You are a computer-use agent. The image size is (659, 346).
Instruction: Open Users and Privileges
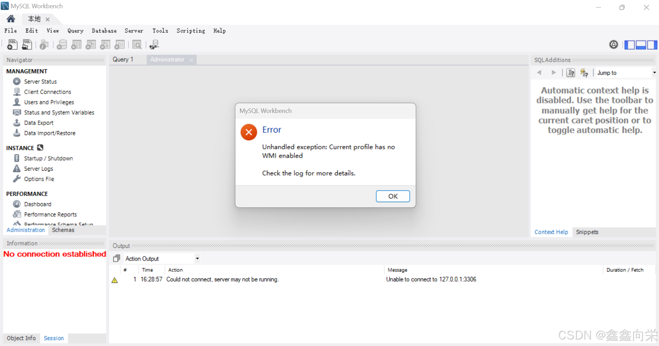[x=49, y=102]
